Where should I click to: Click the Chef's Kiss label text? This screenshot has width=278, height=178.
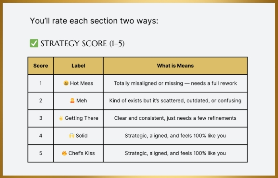tap(81, 153)
